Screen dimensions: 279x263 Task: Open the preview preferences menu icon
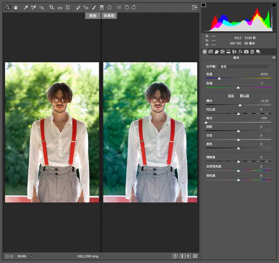tap(195, 256)
